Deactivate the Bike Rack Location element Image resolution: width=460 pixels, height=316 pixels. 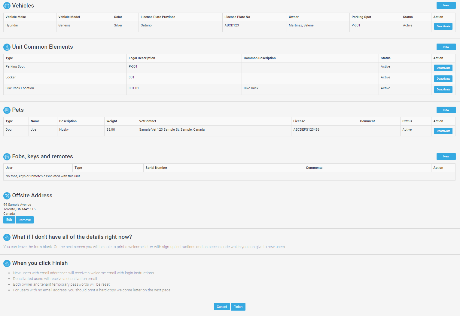pos(443,90)
